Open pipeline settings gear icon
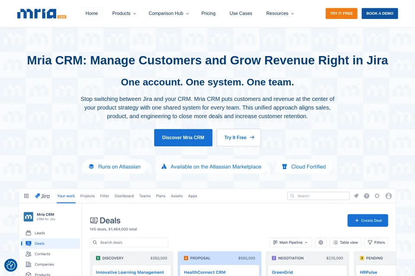 pos(321,242)
